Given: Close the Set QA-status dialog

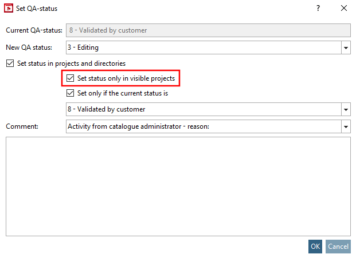Looking at the screenshot, I should click(x=344, y=9).
